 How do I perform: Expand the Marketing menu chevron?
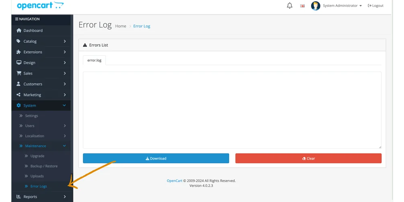(65, 95)
